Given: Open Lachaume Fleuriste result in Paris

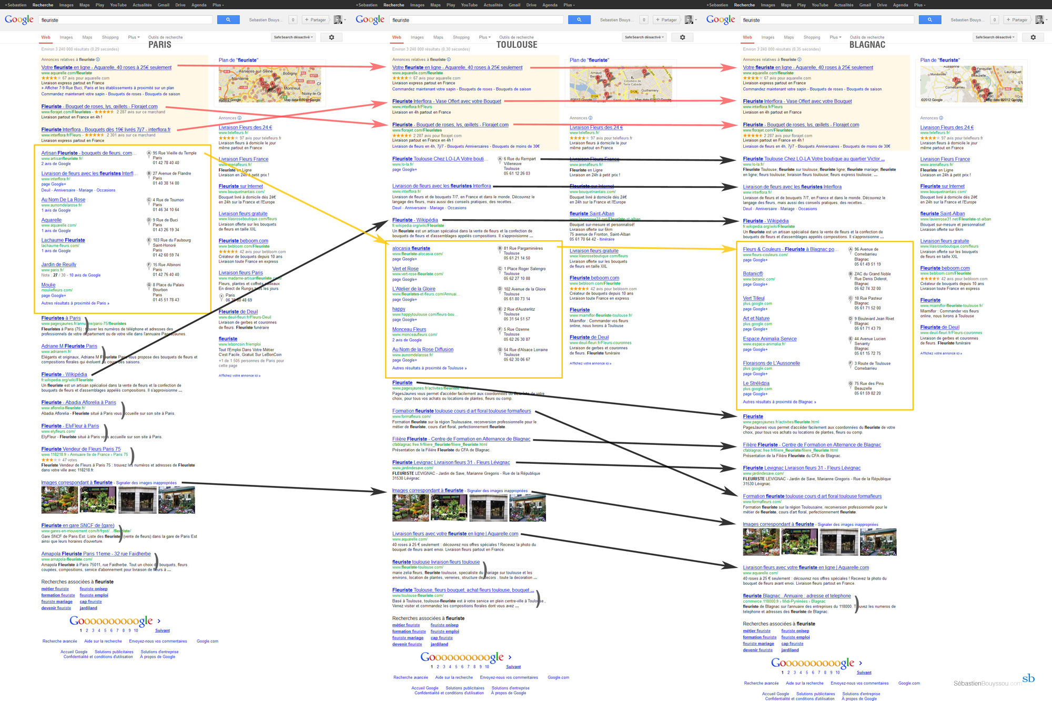Looking at the screenshot, I should (x=63, y=240).
